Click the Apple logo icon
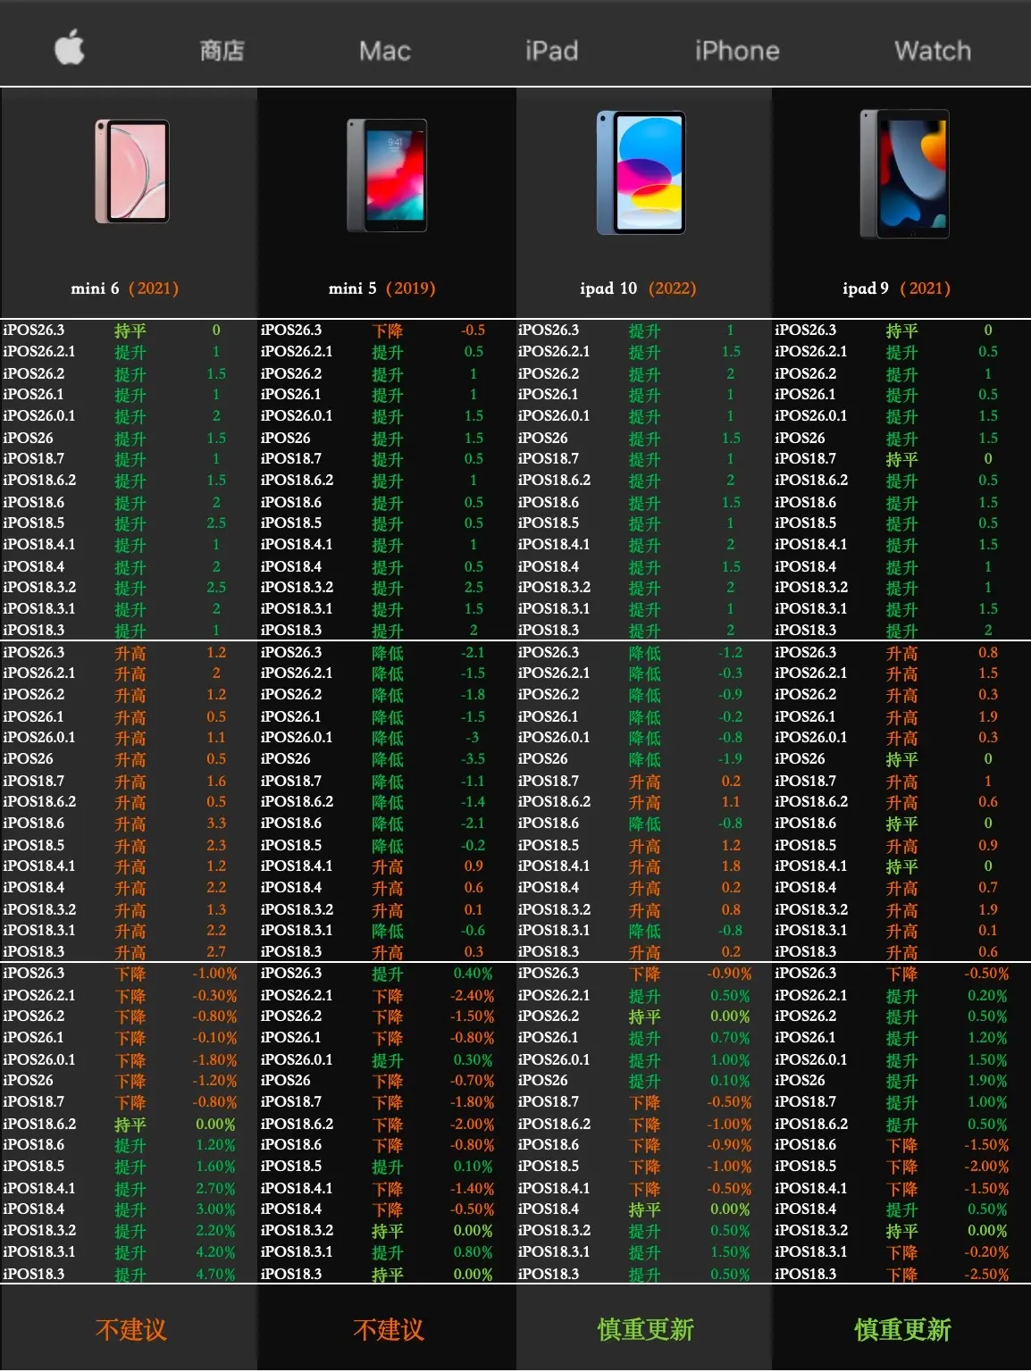 [70, 46]
